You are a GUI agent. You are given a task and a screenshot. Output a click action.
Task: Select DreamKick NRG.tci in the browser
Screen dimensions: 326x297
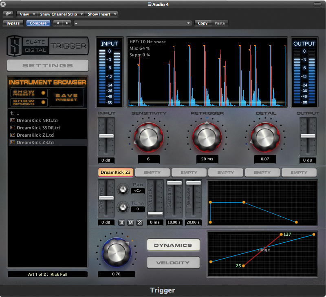48,120
